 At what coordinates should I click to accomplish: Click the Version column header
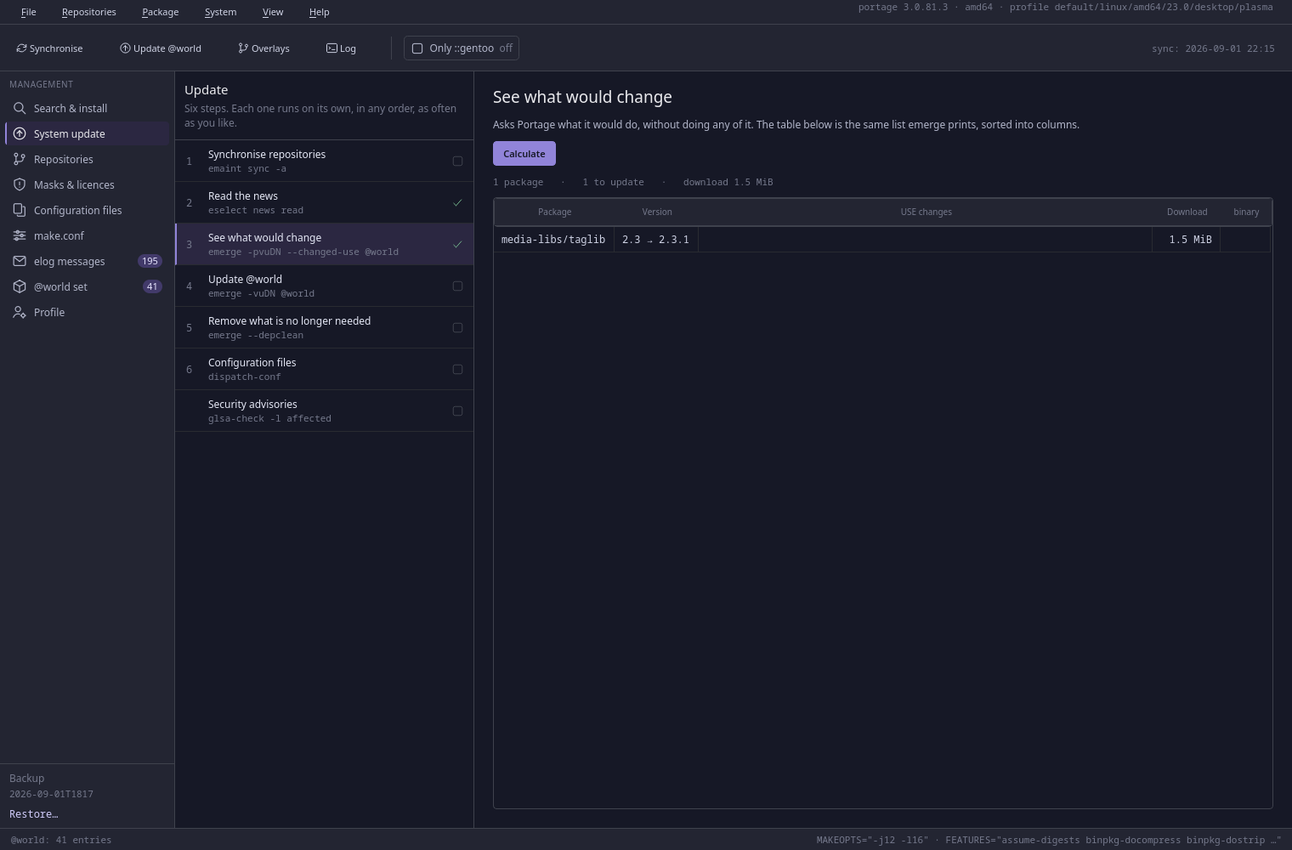pos(657,212)
